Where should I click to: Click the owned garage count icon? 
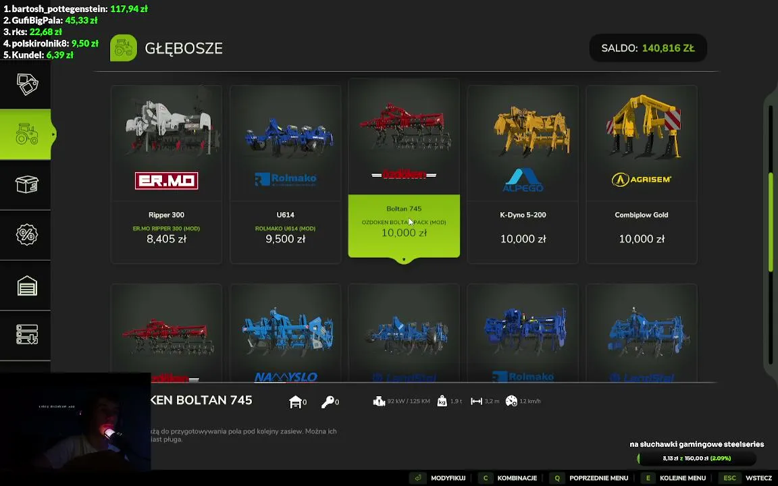295,402
